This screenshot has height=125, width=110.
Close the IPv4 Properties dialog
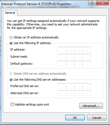coord(102,3)
